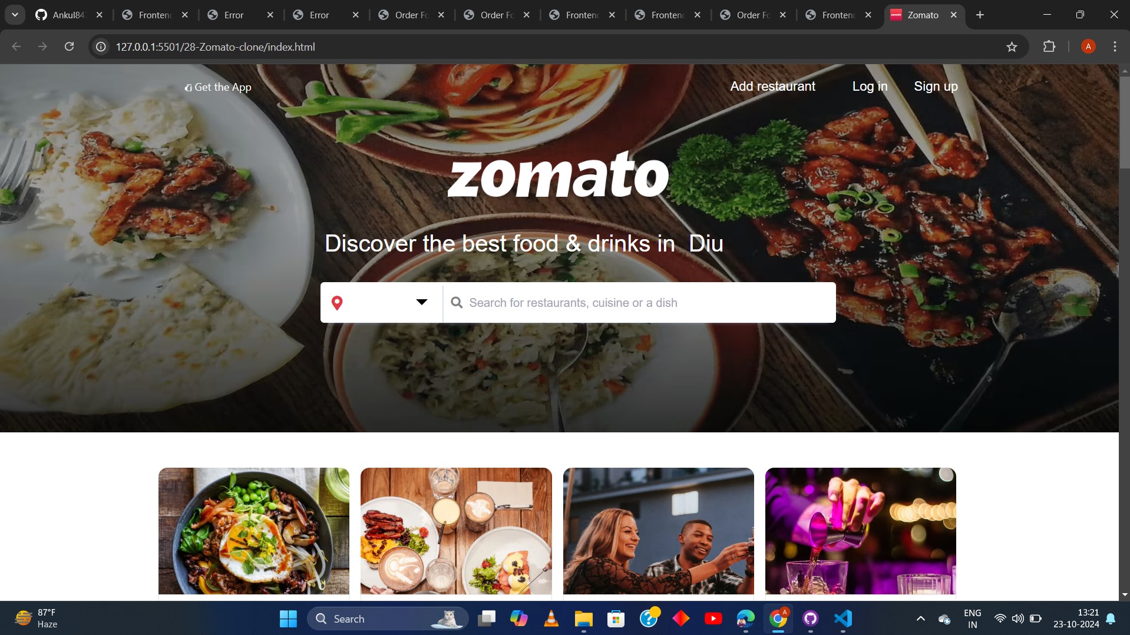The width and height of the screenshot is (1130, 635).
Task: Open a new tab with plus button
Action: coord(980,15)
